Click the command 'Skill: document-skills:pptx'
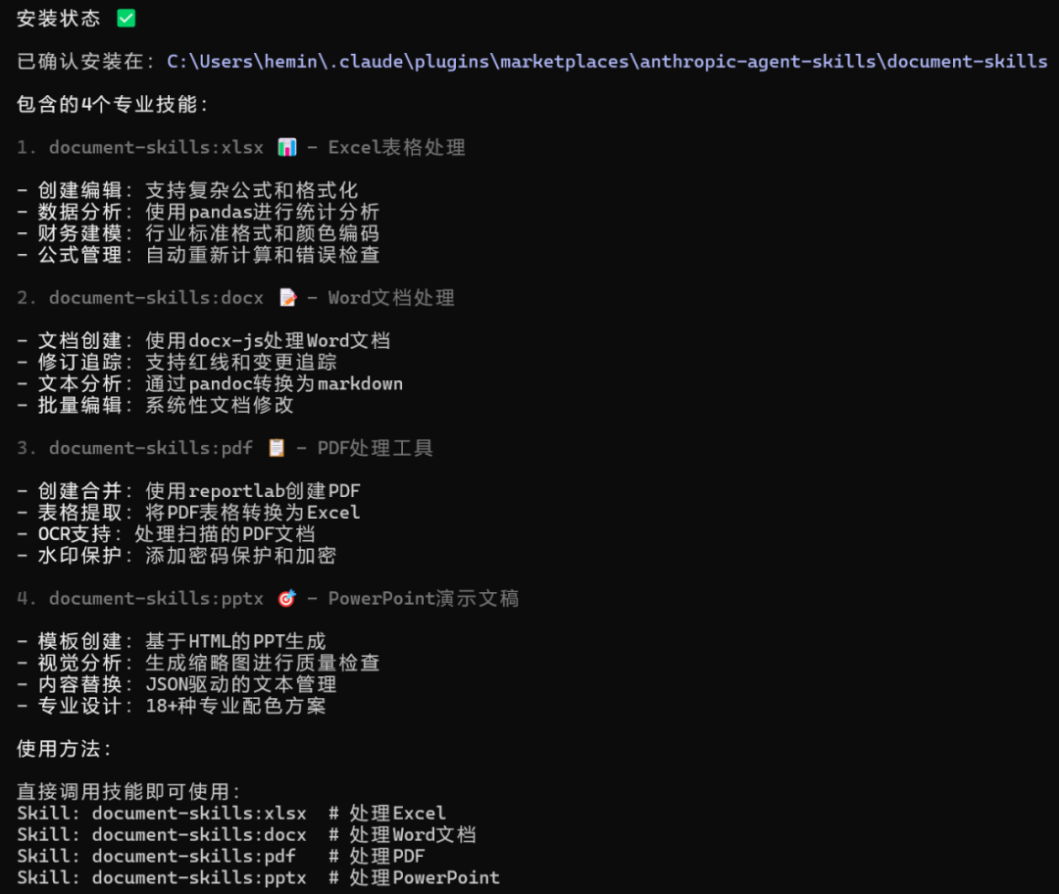The width and height of the screenshot is (1059, 894). (x=162, y=877)
